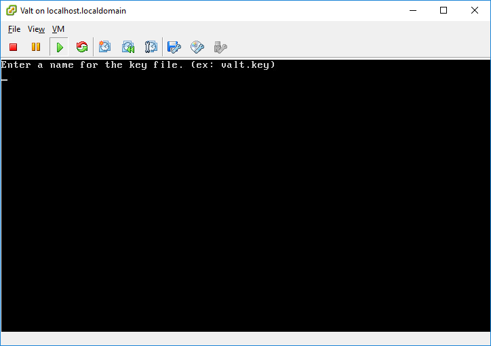491x346 pixels.
Task: Close the Valt console window
Action: tap(475, 10)
